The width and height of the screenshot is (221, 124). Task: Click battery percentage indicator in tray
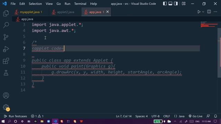(158, 121)
